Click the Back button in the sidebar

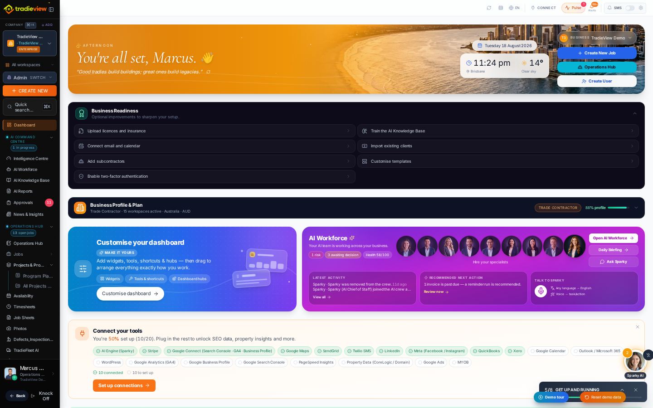pyautogui.click(x=17, y=396)
